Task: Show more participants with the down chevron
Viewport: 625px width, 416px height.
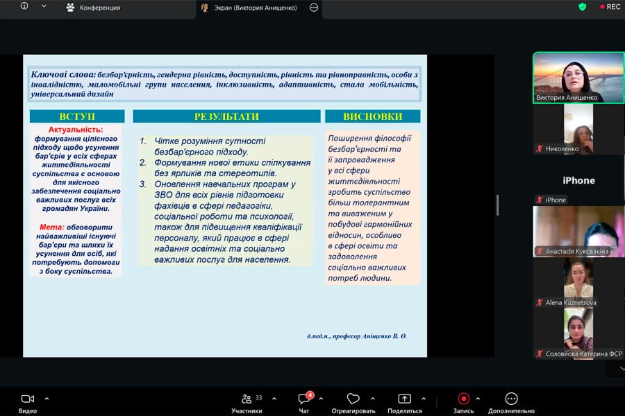Action: click(622, 369)
